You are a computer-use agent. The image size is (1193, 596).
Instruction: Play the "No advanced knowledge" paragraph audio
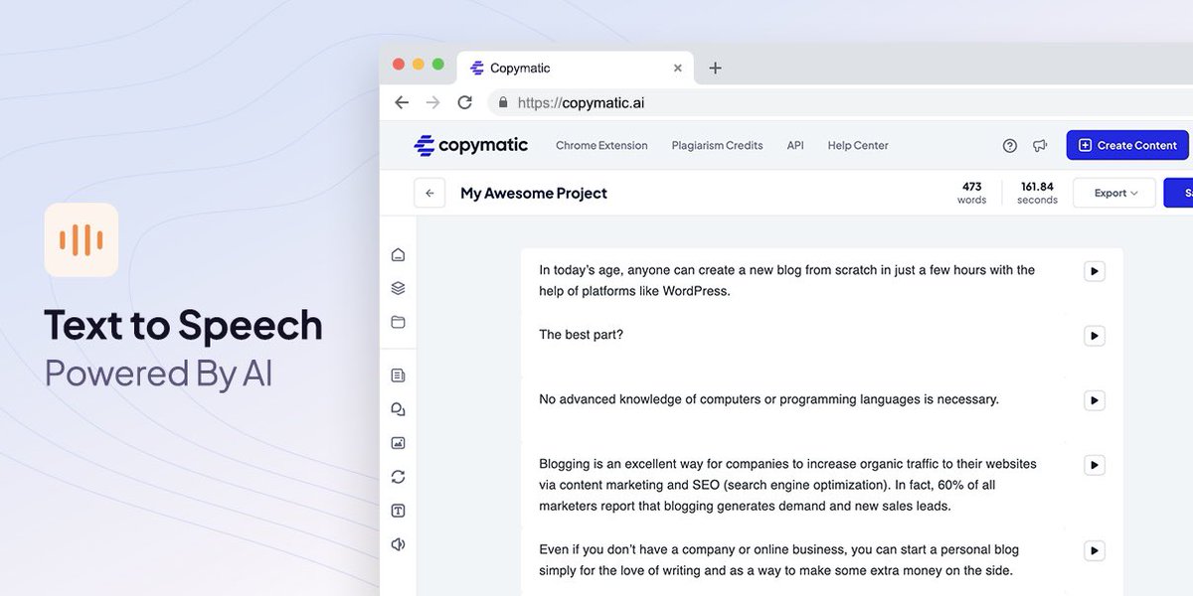click(1095, 400)
